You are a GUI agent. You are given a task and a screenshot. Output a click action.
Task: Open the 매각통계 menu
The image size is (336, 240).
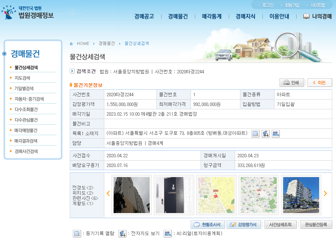[x=212, y=16]
